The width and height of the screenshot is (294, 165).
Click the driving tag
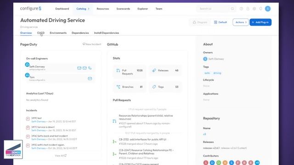[217, 73]
